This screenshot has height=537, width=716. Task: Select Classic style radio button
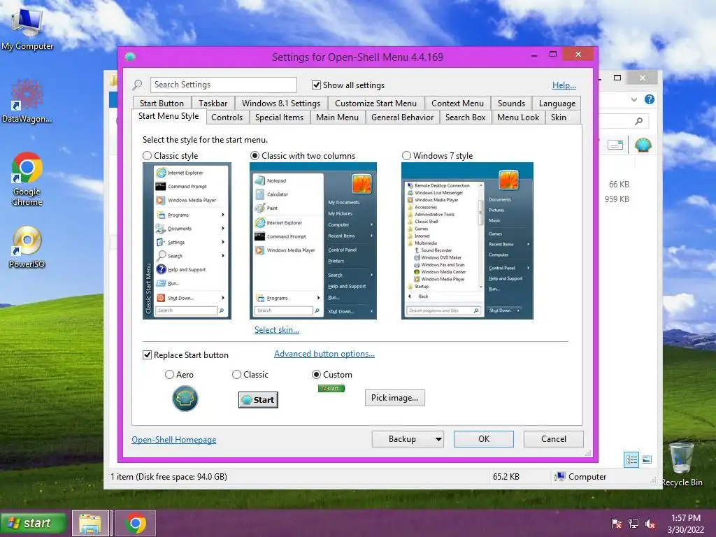[147, 156]
